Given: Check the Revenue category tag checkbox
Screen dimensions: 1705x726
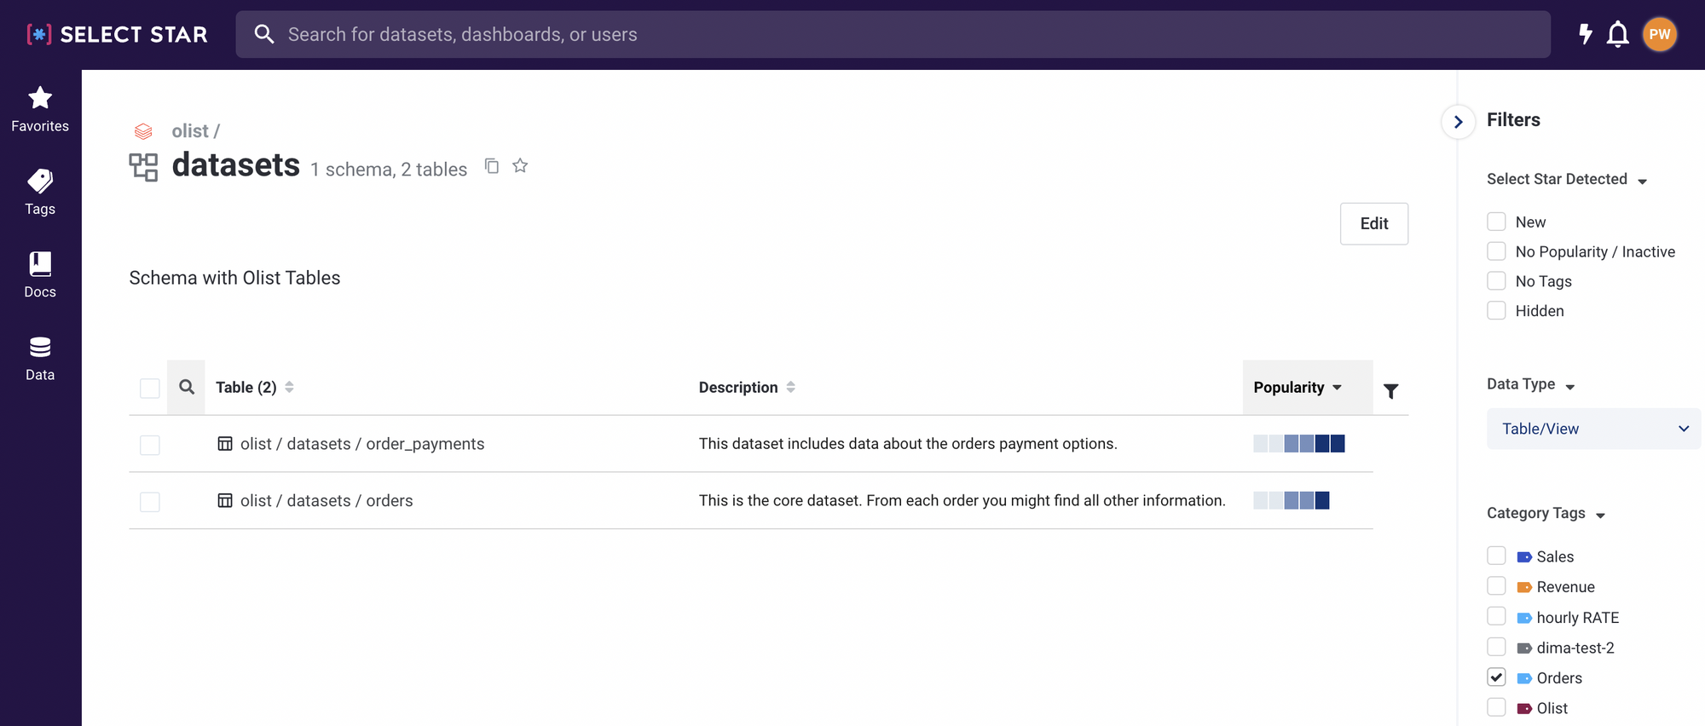Looking at the screenshot, I should 1496,585.
